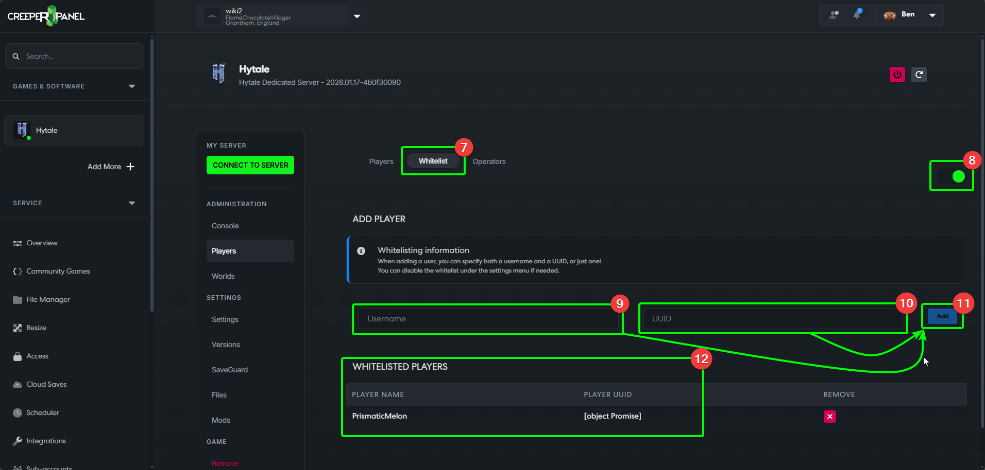Expand the wiki2 server selector dropdown
Viewport: 985px width, 470px height.
(356, 16)
